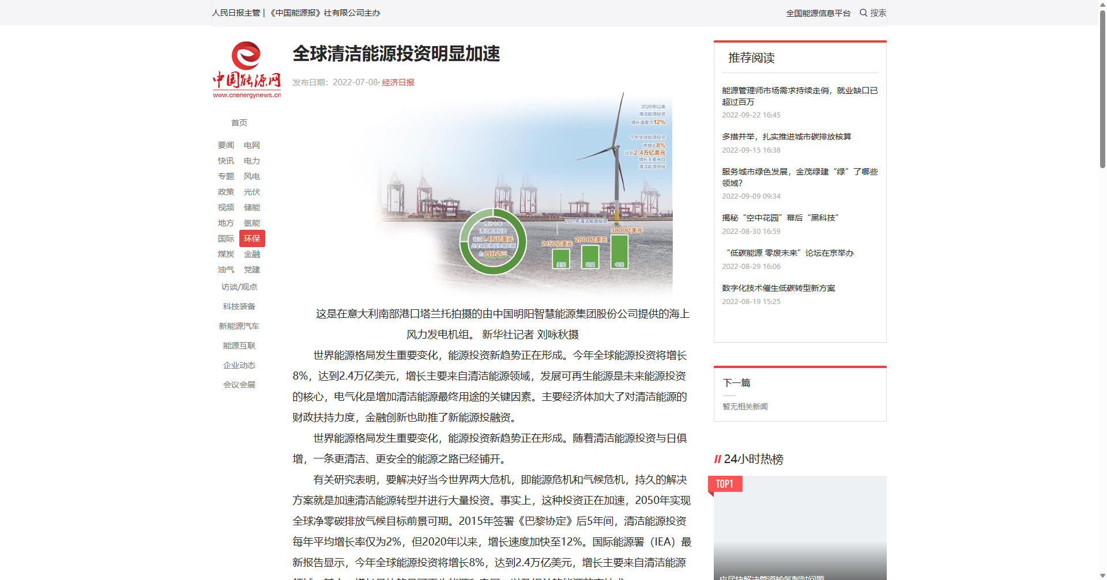Go to the 风电 section
1107x580 pixels.
click(252, 176)
